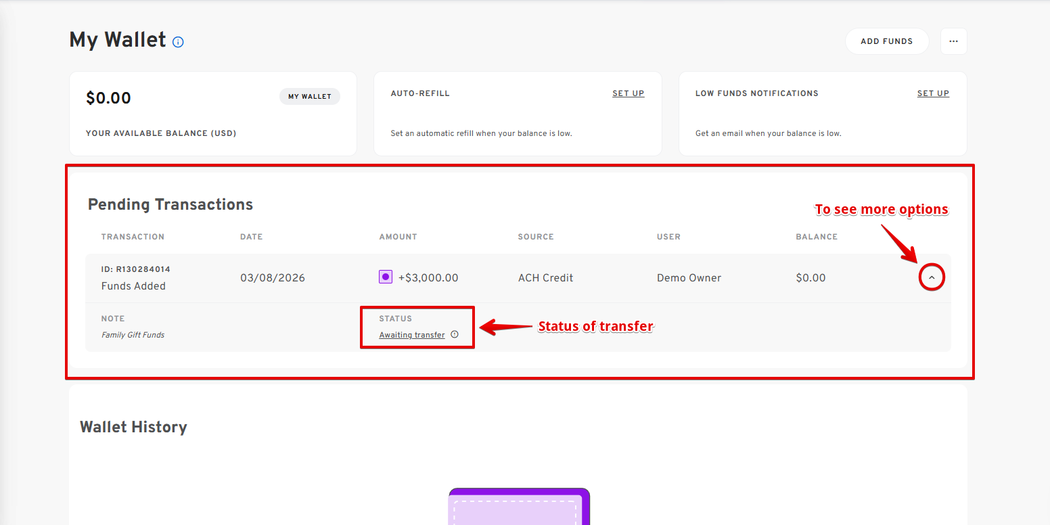Click the TRANSACTION column header
This screenshot has height=525, width=1050.
[x=133, y=237]
